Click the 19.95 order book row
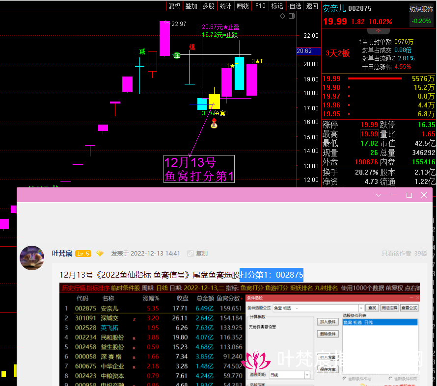Viewport: 437px width, 386px height. point(379,114)
